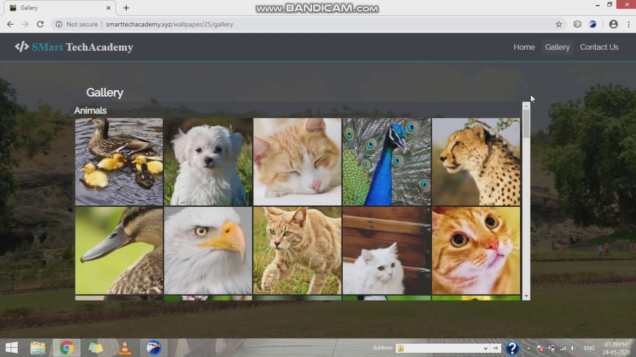Image resolution: width=636 pixels, height=357 pixels.
Task: Open the white puppy photo
Action: click(x=208, y=162)
